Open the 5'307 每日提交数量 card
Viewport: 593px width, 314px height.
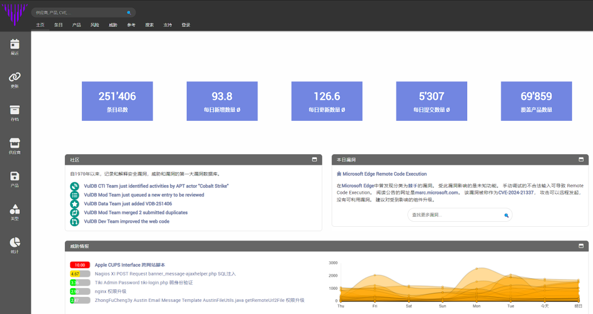click(x=432, y=101)
